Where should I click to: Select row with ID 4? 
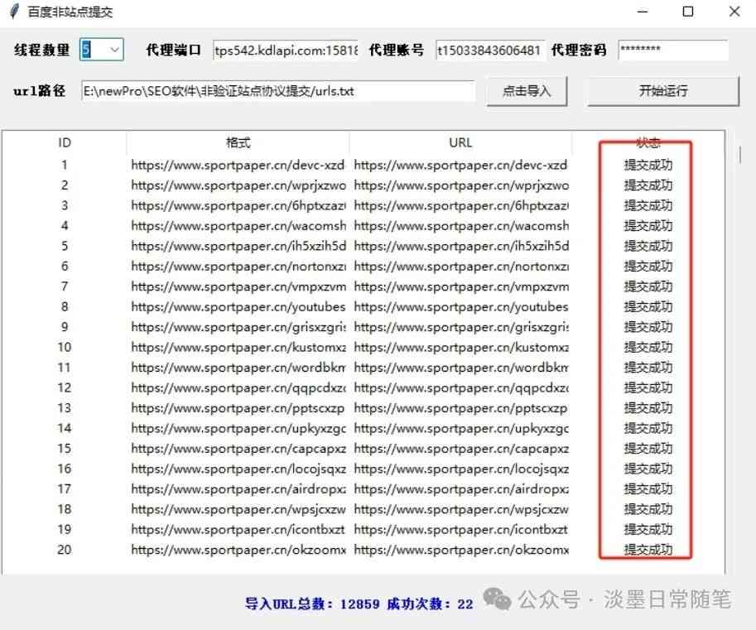(x=363, y=225)
